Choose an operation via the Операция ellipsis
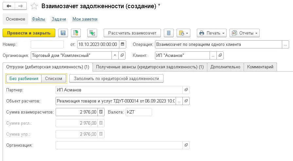This screenshot has height=161, width=293. click(285, 45)
